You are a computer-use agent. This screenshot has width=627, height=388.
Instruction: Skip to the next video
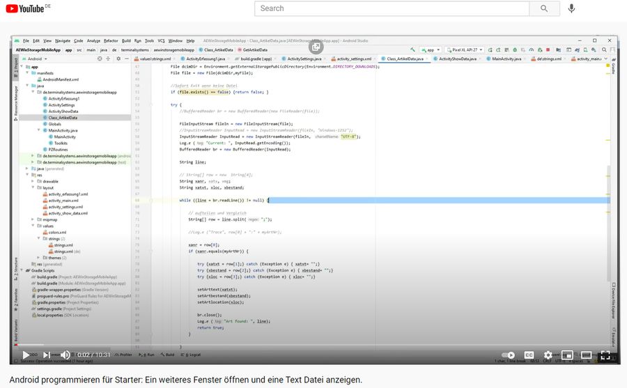click(x=47, y=355)
